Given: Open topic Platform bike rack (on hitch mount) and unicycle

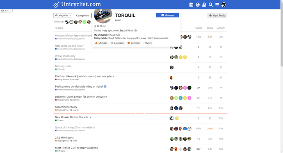Looking at the screenshot, I should [x=83, y=76].
